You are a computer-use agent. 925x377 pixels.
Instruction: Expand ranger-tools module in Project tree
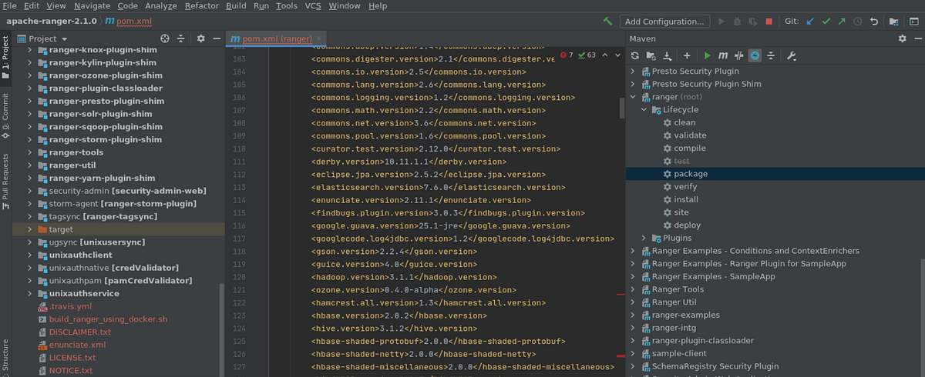click(29, 152)
